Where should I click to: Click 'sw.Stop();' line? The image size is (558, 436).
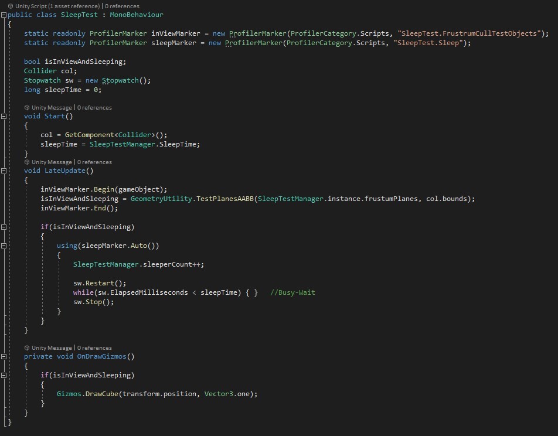(94, 302)
